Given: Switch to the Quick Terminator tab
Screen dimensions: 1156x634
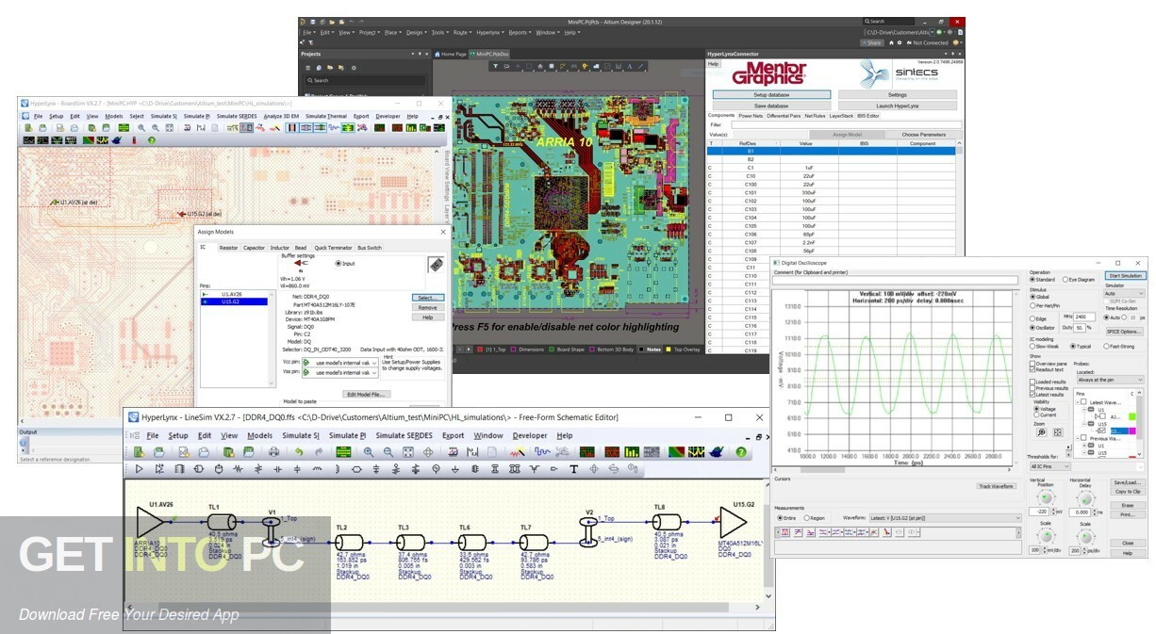Looking at the screenshot, I should (x=333, y=248).
